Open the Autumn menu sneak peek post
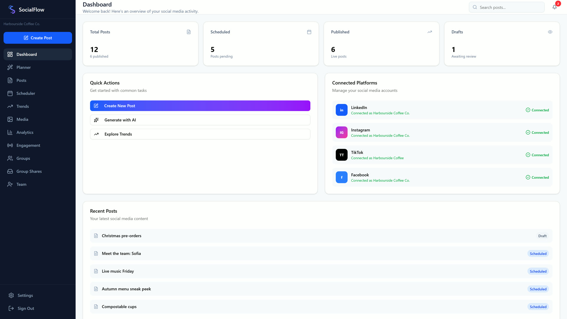 [321, 289]
